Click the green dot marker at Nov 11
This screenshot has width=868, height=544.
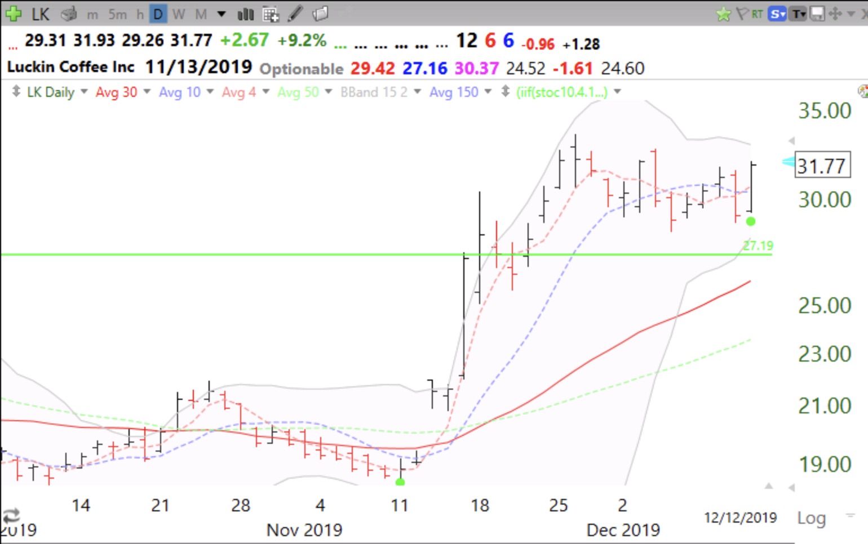(400, 482)
